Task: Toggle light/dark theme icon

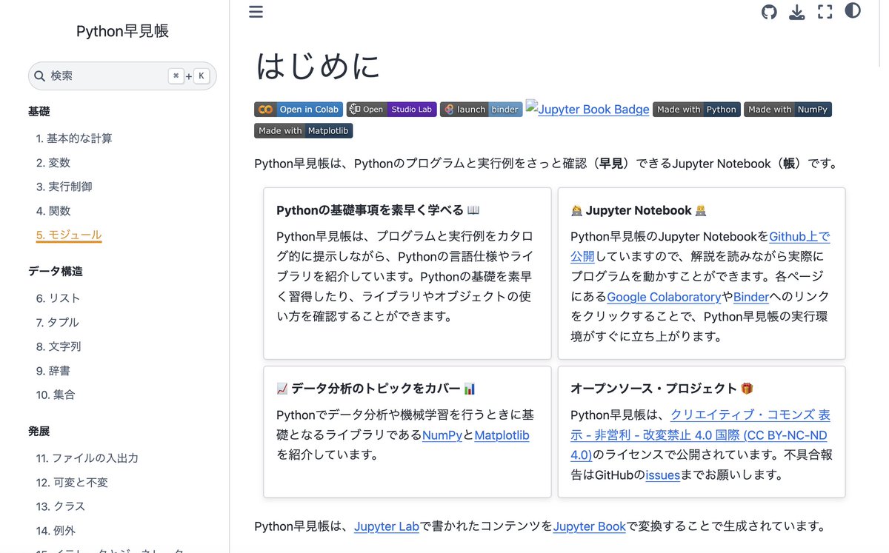Action: tap(853, 11)
